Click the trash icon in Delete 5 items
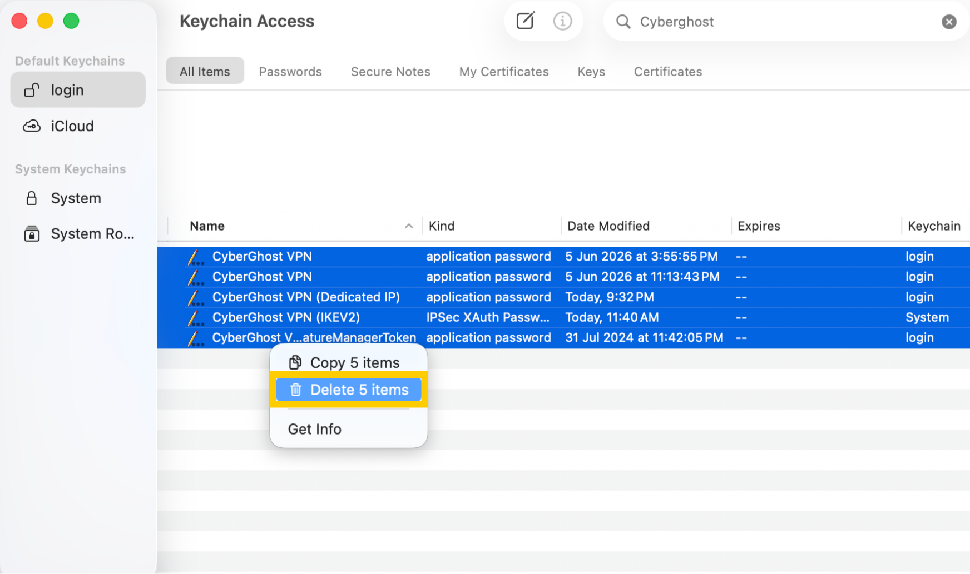970x574 pixels. pyautogui.click(x=296, y=390)
